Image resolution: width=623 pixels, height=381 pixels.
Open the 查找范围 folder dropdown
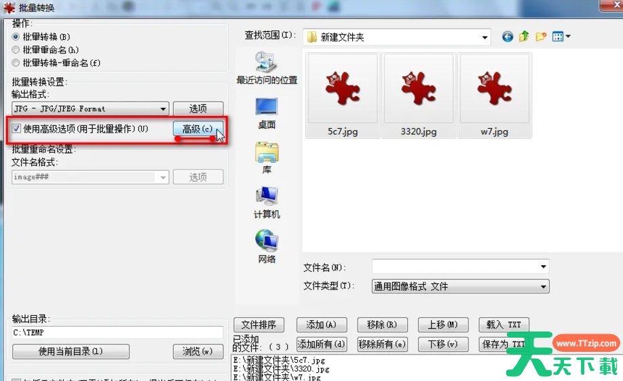(396, 37)
